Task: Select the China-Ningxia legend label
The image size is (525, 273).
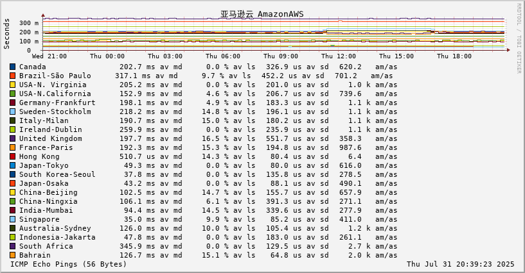Action: pos(48,202)
